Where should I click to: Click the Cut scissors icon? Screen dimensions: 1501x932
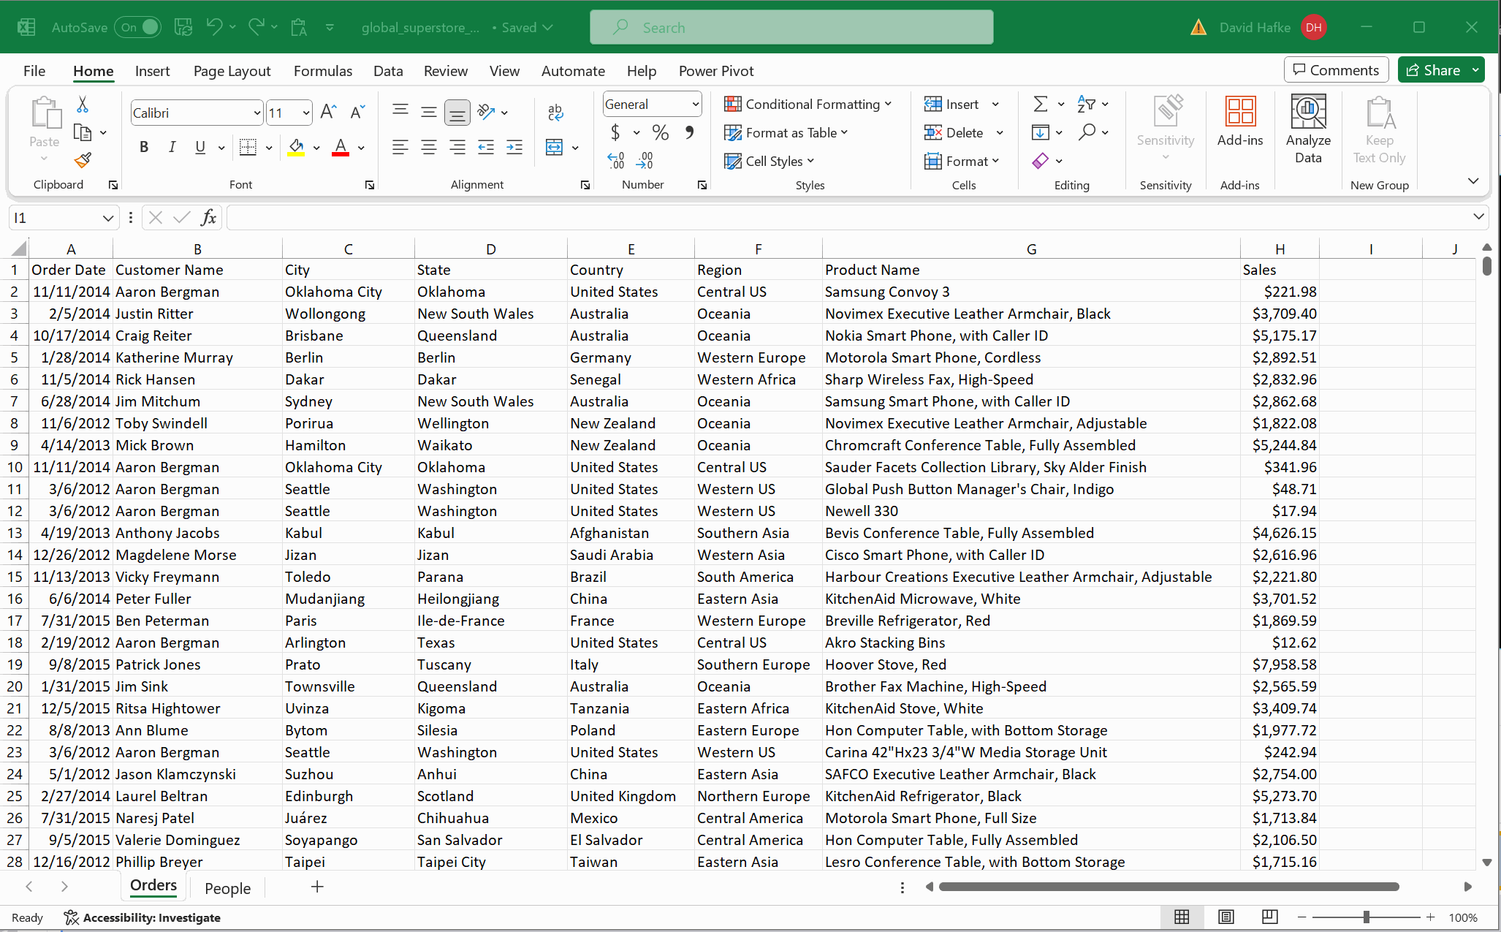click(83, 105)
